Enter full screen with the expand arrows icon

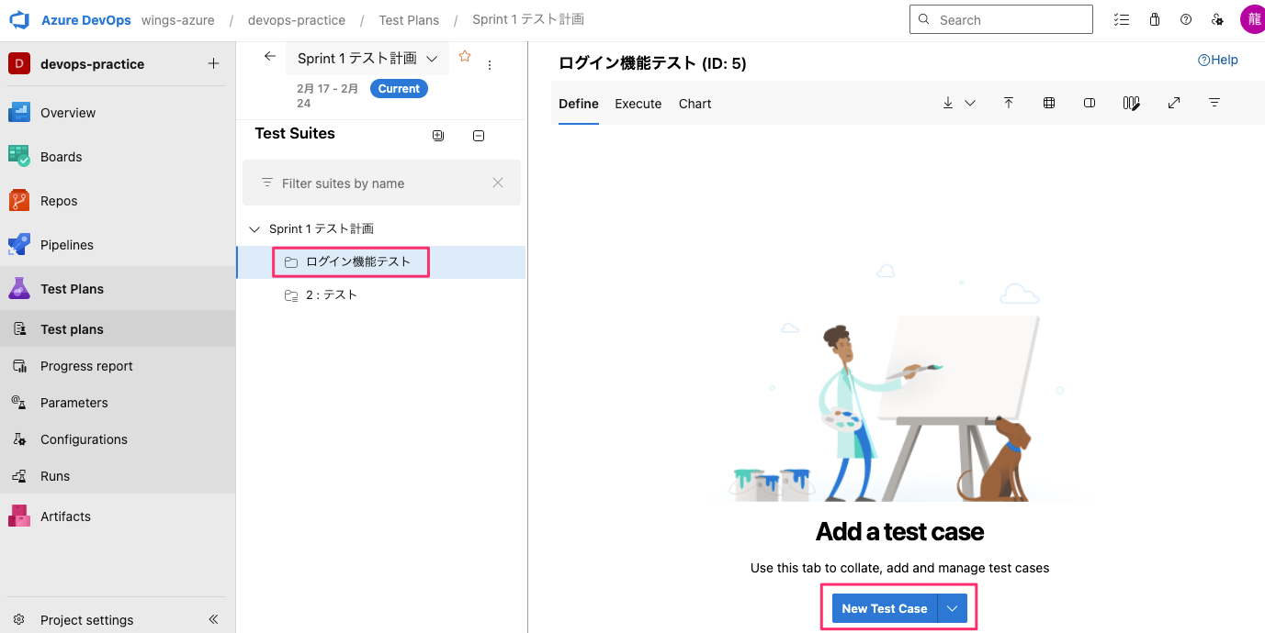pyautogui.click(x=1173, y=104)
